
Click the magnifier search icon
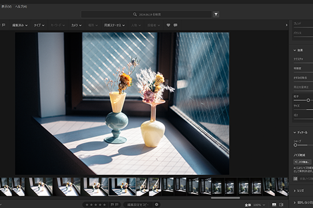click(135, 14)
